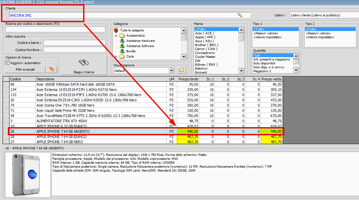Select <Nessun valore> in Tipo 2 list
The width and height of the screenshot is (359, 200).
(318, 33)
